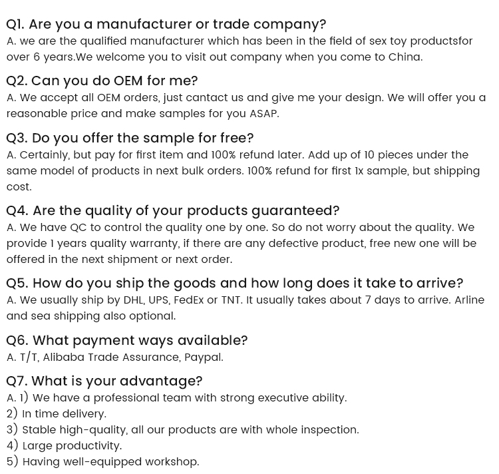The image size is (499, 474).
Task: Click the 'Stable high-quality' inspection line
Action: coord(183,430)
